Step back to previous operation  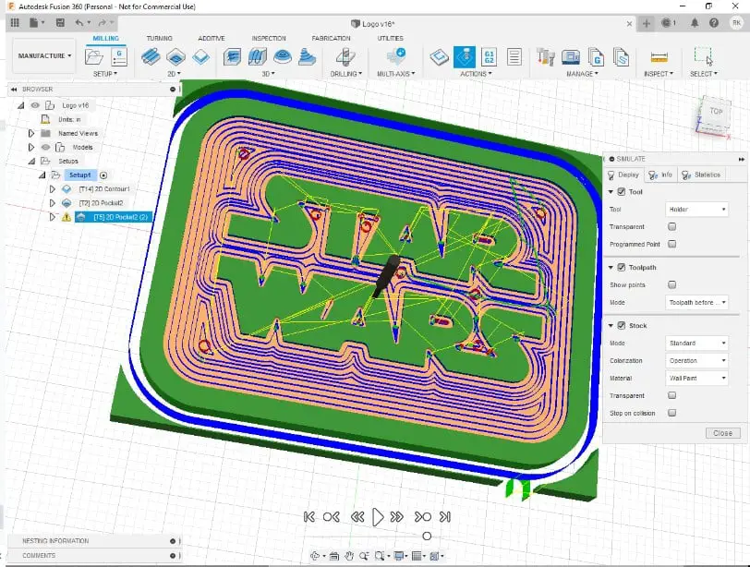coord(331,517)
